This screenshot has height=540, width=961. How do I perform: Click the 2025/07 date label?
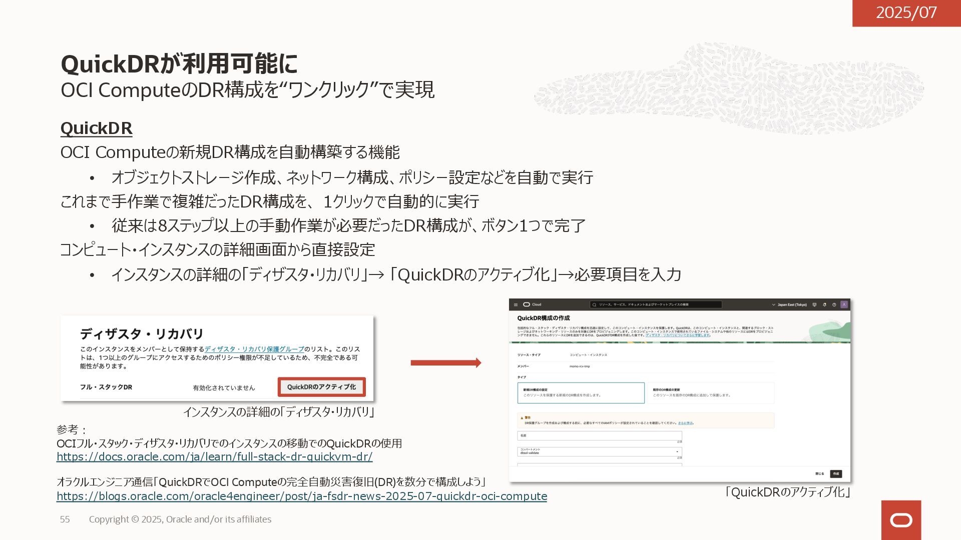[x=906, y=12]
